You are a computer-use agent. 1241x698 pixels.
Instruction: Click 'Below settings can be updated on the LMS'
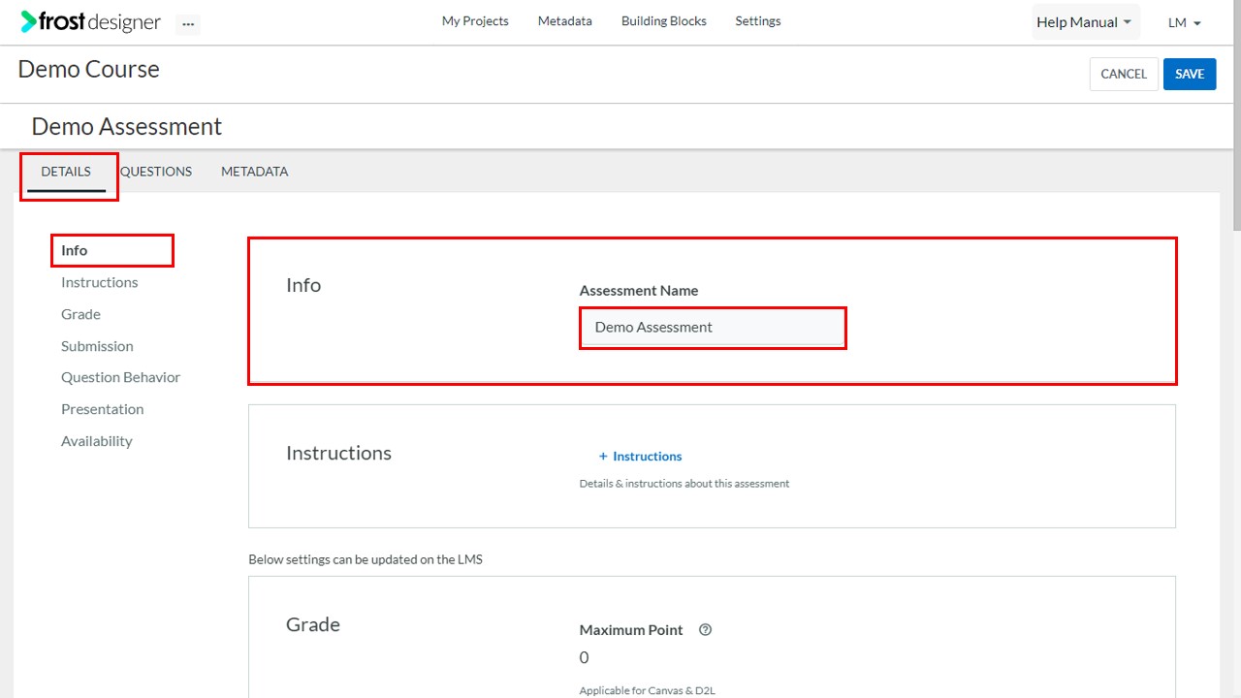[366, 559]
